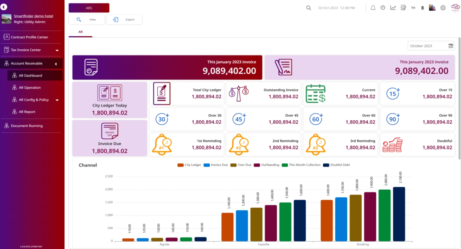
Task: Click the View button
Action: coord(87,20)
